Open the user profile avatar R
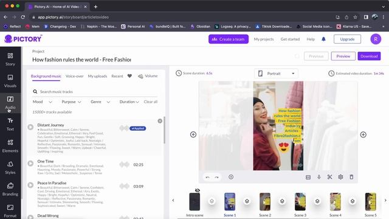 [x=376, y=39]
